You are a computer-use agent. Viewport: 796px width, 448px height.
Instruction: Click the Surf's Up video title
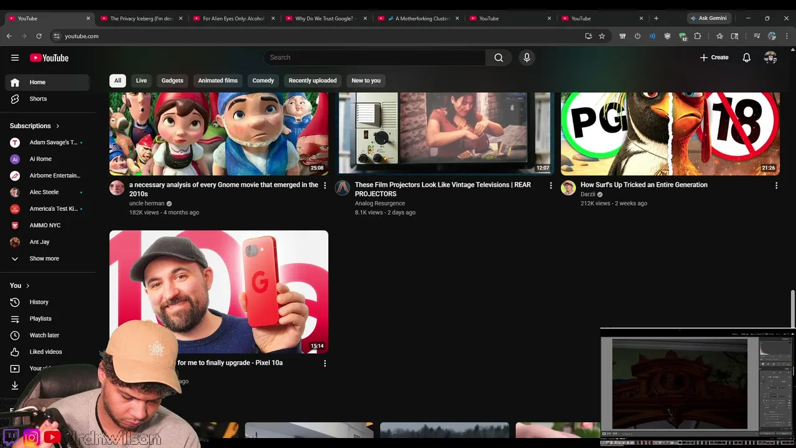(644, 185)
